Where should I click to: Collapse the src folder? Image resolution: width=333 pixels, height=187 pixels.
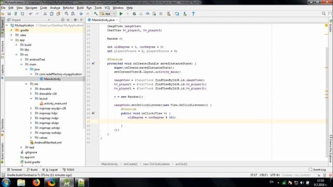tap(17, 55)
